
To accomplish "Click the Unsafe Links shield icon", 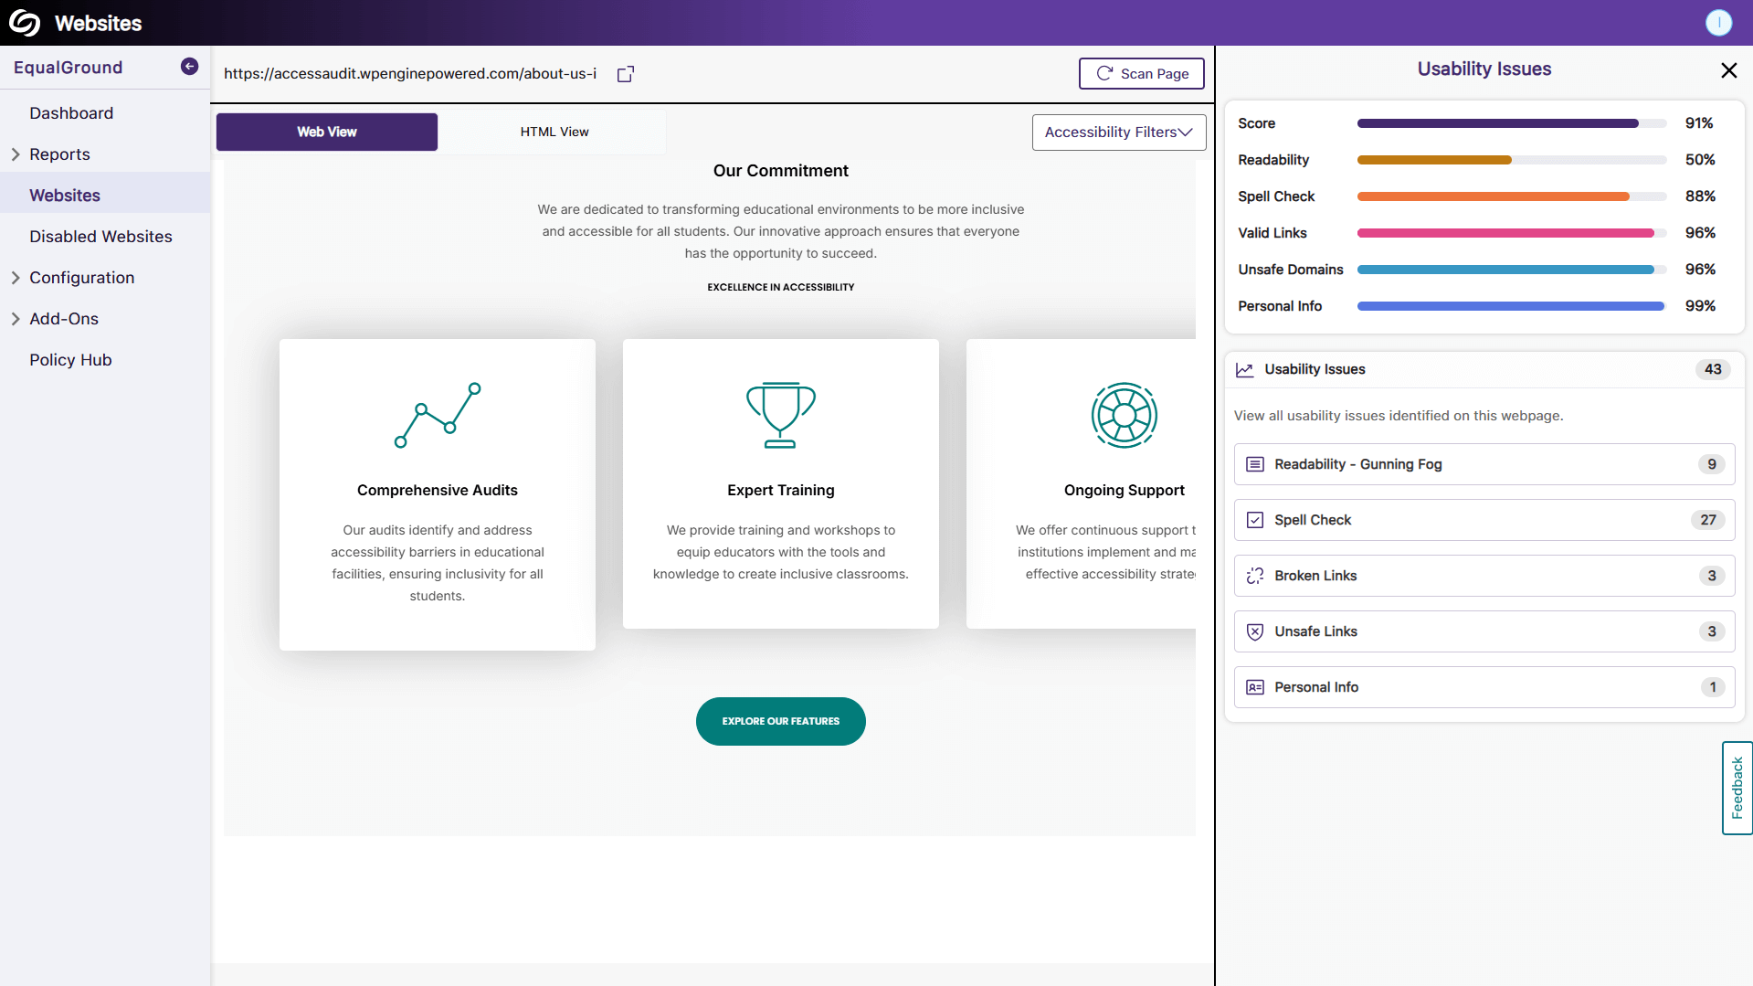I will pos(1255,631).
